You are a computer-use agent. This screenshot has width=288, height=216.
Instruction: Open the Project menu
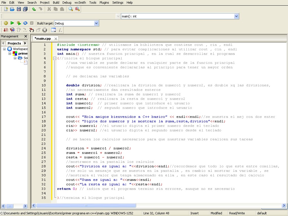coord(45,3)
